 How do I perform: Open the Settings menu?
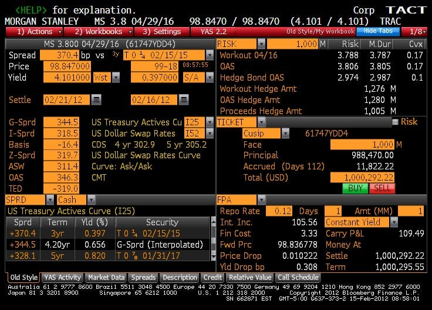click(162, 31)
